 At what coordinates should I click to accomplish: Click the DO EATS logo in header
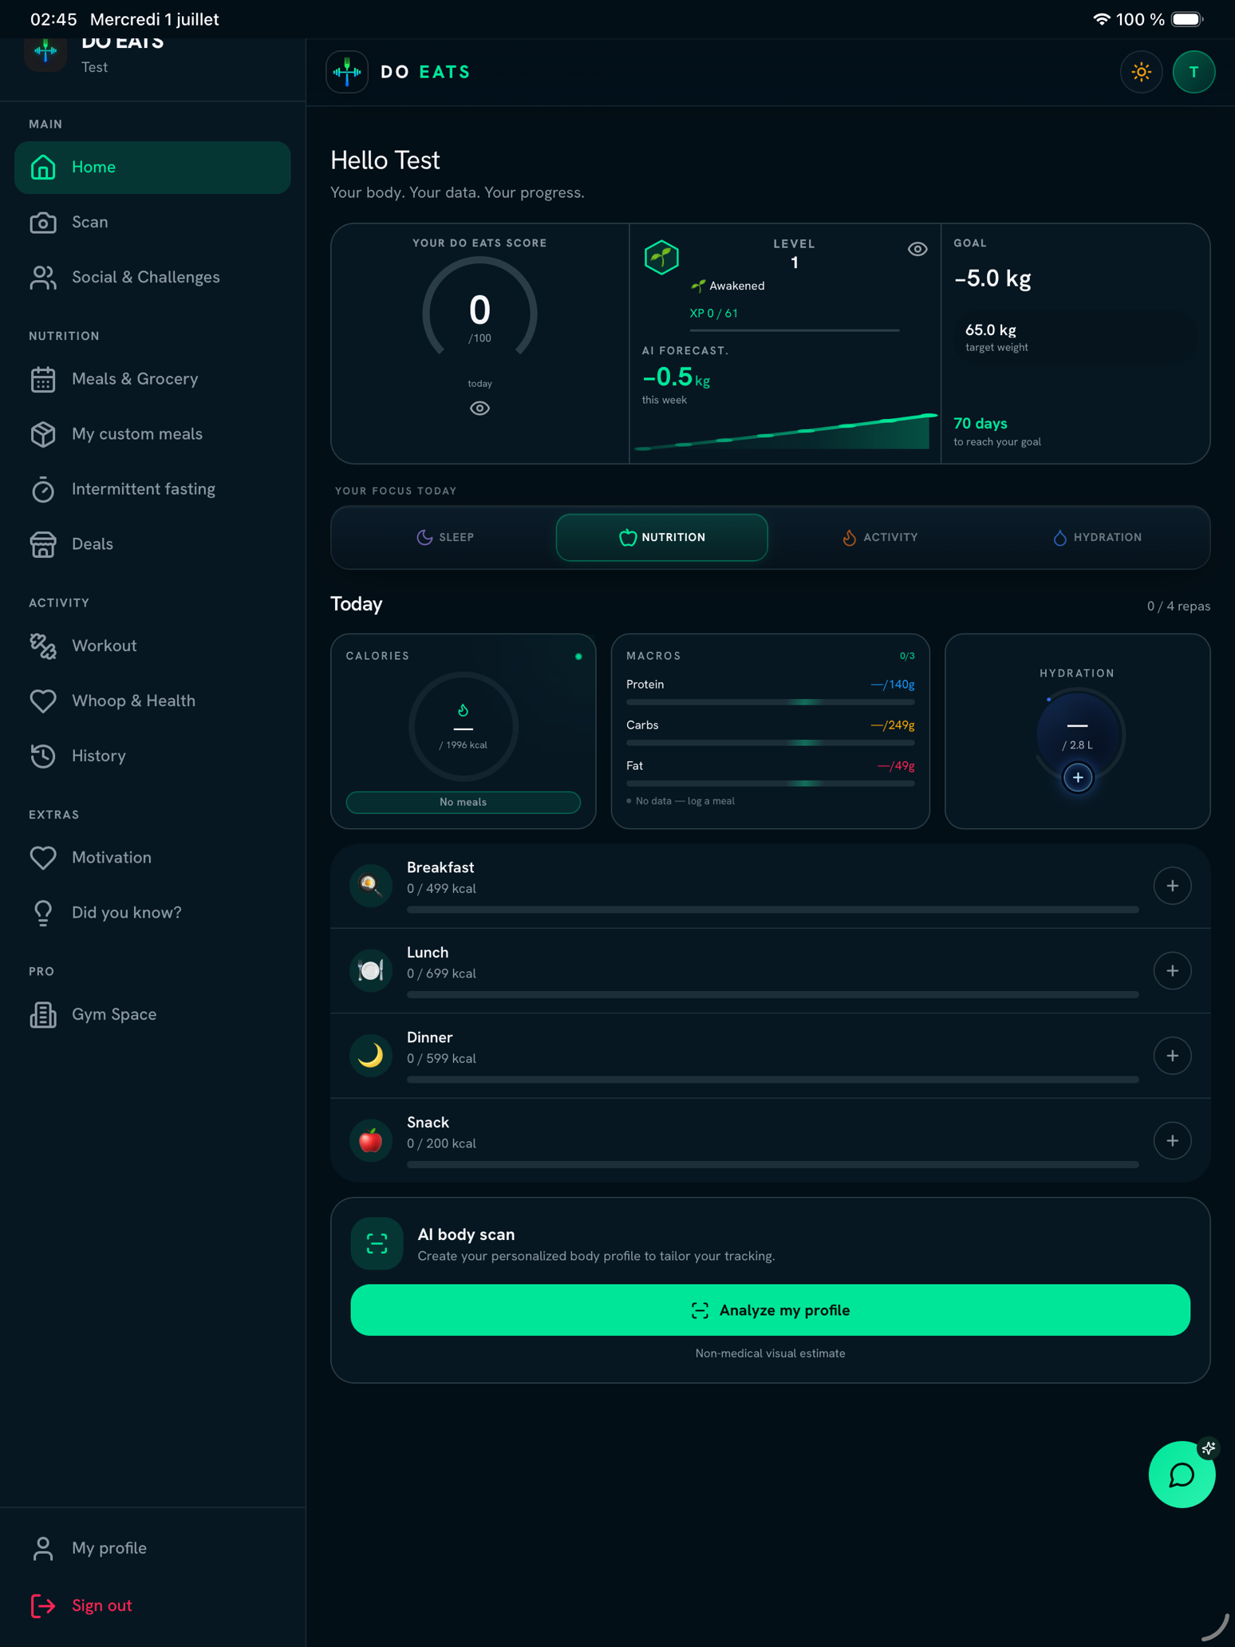coord(347,72)
